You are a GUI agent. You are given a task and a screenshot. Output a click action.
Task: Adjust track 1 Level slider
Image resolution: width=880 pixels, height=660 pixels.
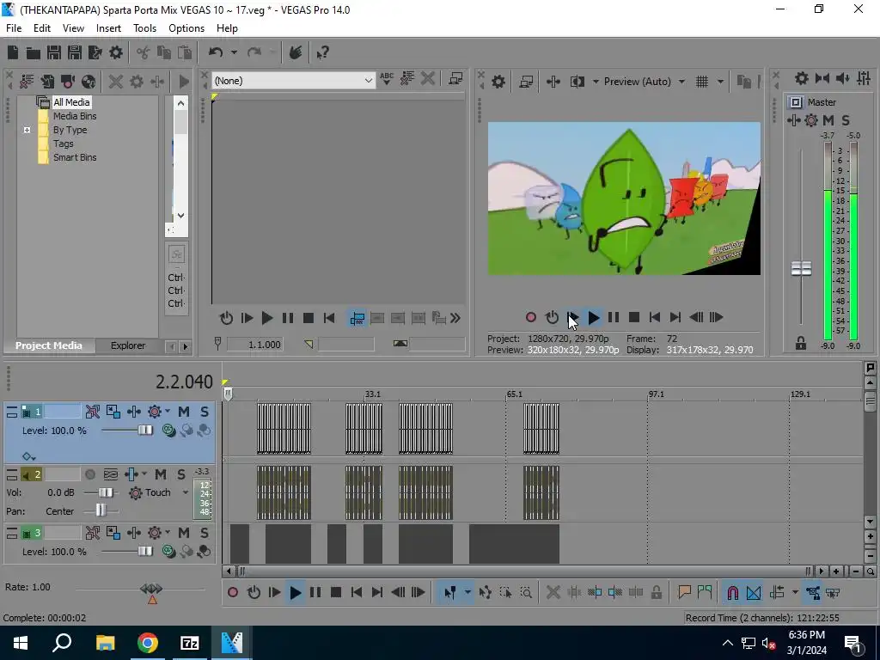pyautogui.click(x=144, y=431)
